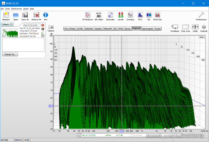Open the graph Controls panel
Viewport: 209px width, 142px height.
click(204, 27)
